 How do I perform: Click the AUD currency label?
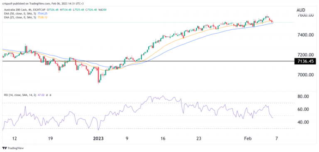[305, 10]
